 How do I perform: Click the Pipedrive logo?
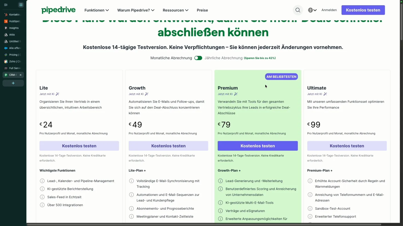tap(58, 10)
